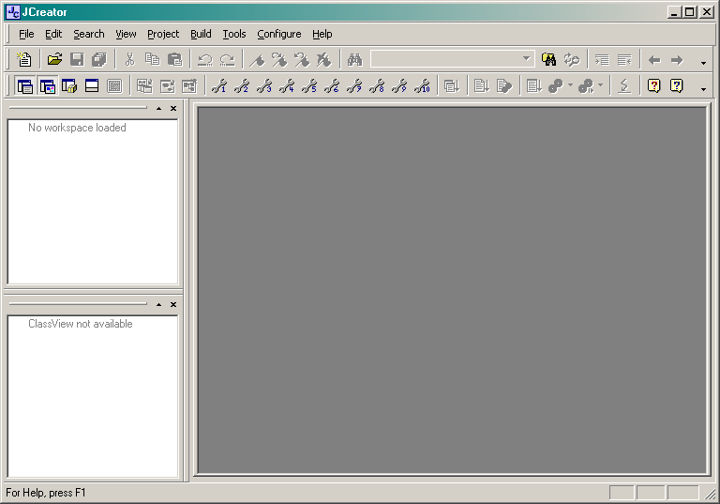
Task: Run user tool 8 wrench icon
Action: click(x=377, y=86)
